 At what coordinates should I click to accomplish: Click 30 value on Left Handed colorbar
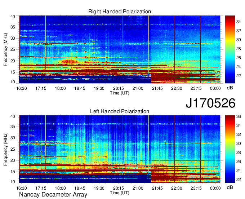[239, 143]
